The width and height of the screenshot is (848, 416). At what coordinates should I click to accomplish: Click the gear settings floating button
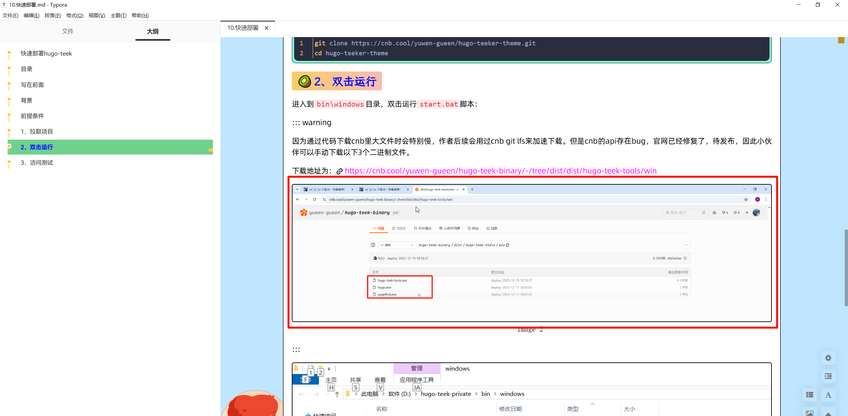point(828,358)
